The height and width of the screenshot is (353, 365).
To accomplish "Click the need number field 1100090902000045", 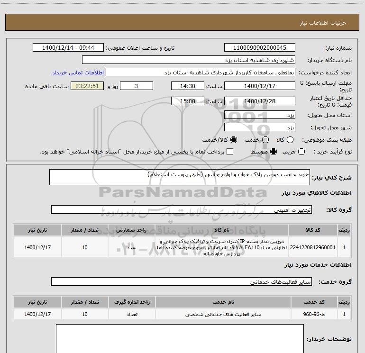I will pyautogui.click(x=260, y=48).
